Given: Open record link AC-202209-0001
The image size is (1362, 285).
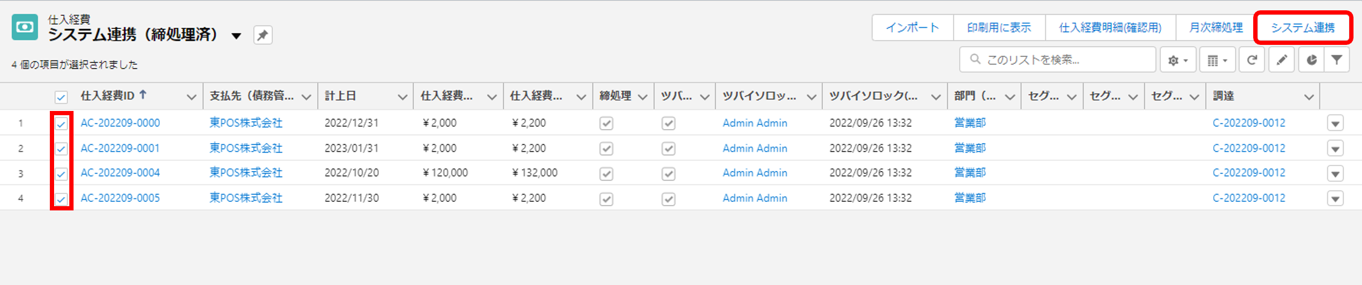Looking at the screenshot, I should point(120,148).
